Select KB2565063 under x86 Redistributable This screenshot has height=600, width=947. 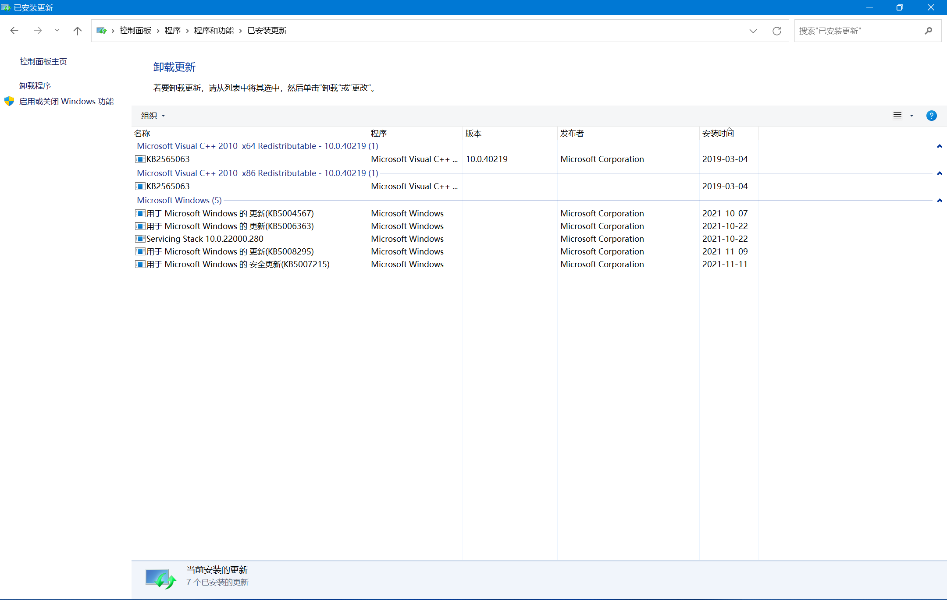pos(168,187)
